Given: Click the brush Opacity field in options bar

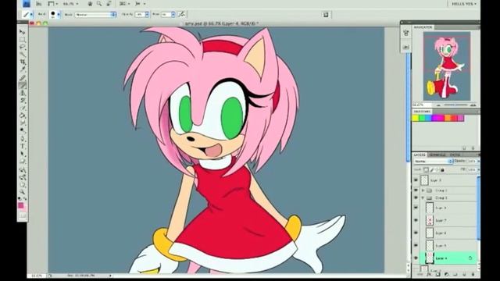Looking at the screenshot, I should point(140,15).
